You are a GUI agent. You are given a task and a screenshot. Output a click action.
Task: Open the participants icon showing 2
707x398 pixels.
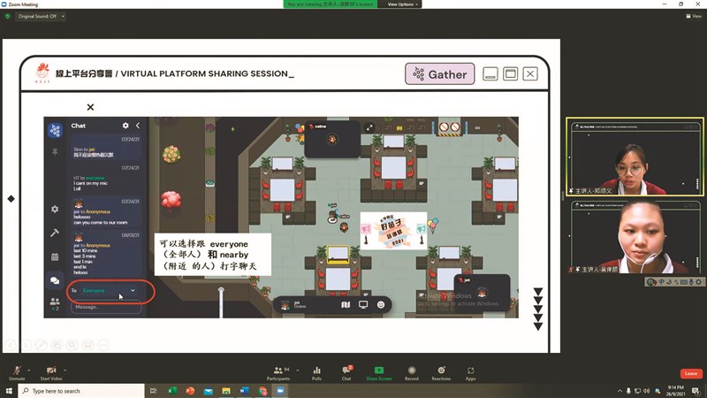click(55, 302)
